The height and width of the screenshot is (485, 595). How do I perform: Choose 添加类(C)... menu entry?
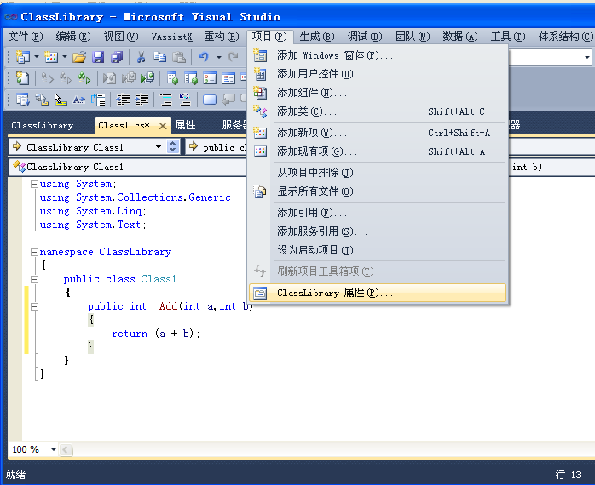[x=378, y=111]
